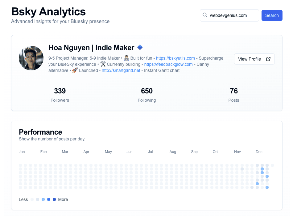This screenshot has height=216, width=297.
Task: Click the Performance section heading
Action: [40, 132]
